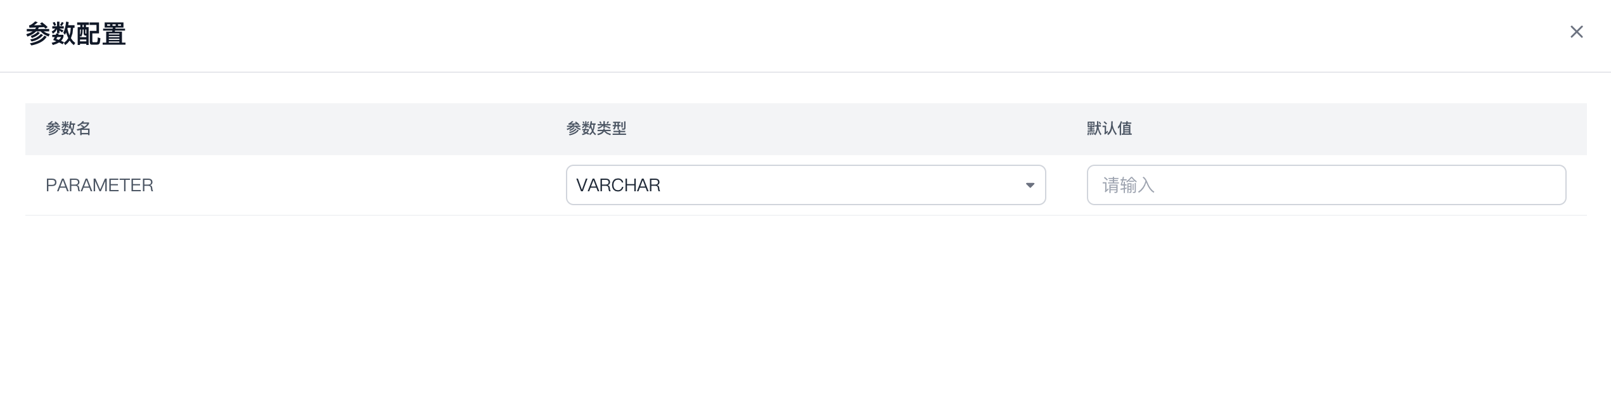1611x418 pixels.
Task: Focus the 默认值 input field
Action: 1326,185
